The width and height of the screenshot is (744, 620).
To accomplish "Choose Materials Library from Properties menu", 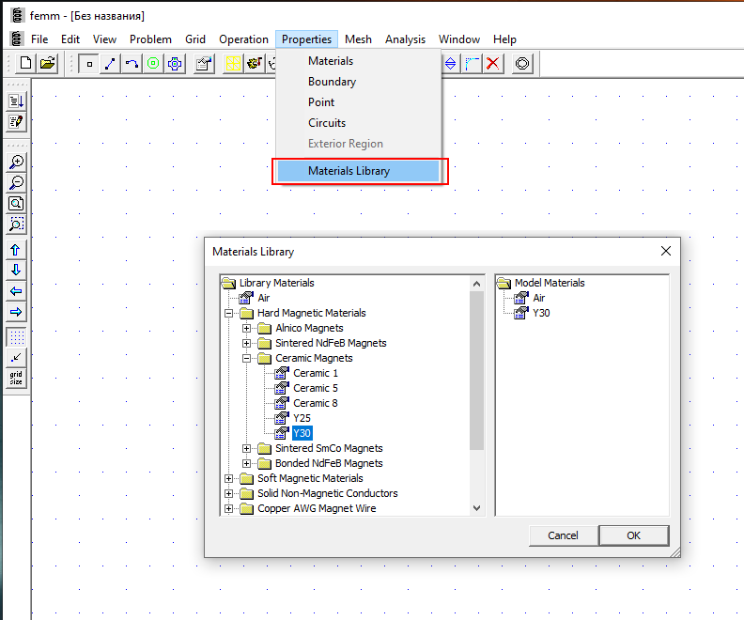I will (x=358, y=171).
